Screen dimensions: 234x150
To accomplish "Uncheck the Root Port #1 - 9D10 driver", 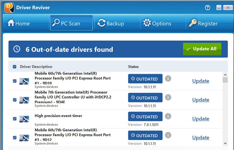I will pyautogui.click(x=15, y=81).
